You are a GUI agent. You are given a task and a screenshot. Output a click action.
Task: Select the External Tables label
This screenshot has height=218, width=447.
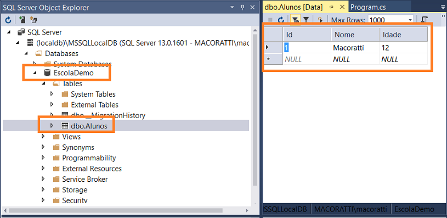95,105
